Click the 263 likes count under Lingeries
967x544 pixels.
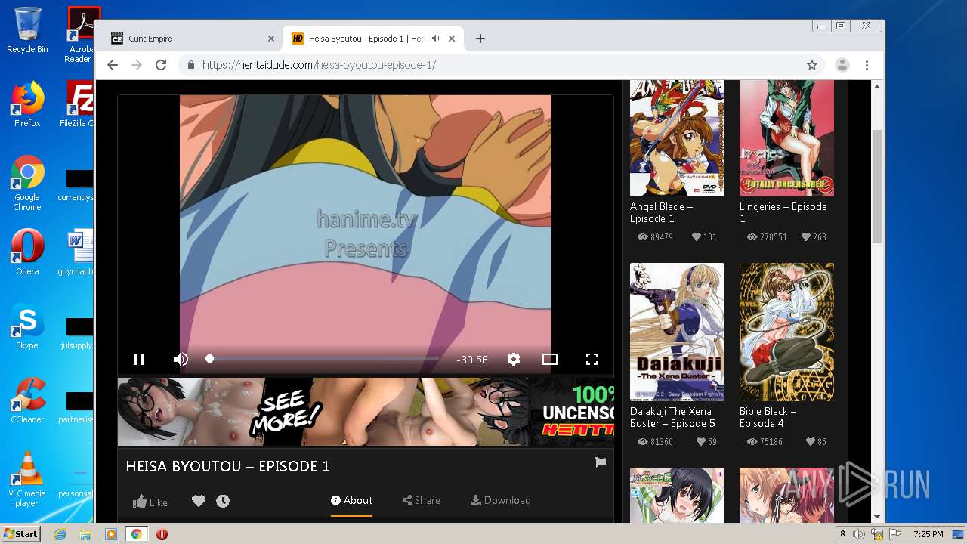[814, 236]
